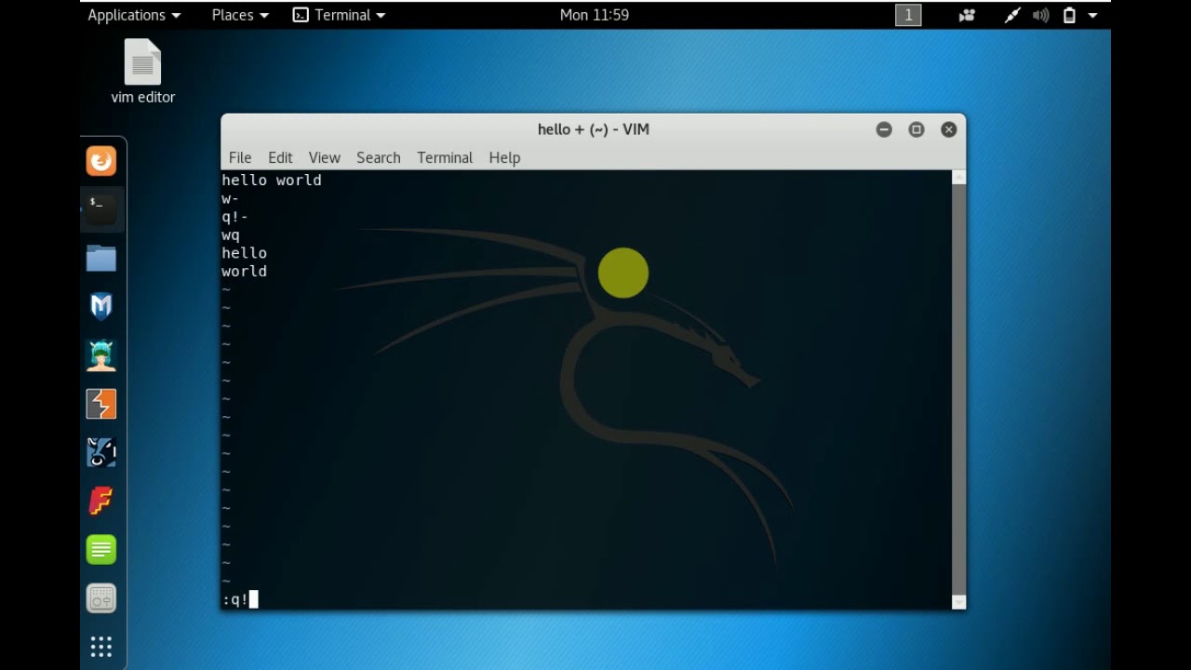Show all applications grid
The height and width of the screenshot is (670, 1191).
coord(101,646)
